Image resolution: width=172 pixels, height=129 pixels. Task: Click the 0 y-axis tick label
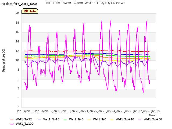[x=18, y=107]
